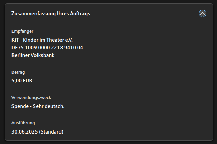Image resolution: width=217 pixels, height=144 pixels.
Task: Click the IBAN 'DE75 1009 0000 2218 9410 04'
Action: [x=47, y=48]
